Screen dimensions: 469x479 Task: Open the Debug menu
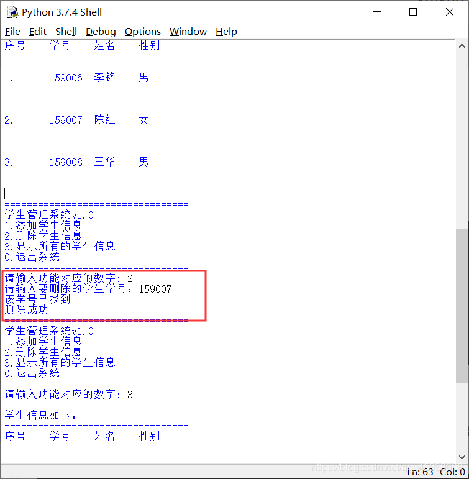point(101,32)
